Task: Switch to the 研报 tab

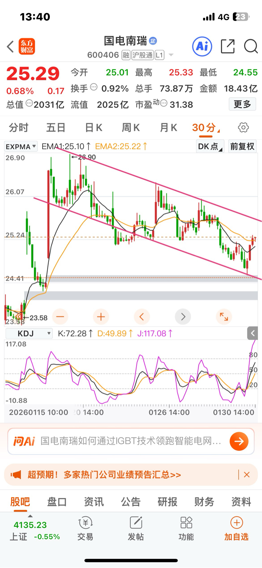Action: point(168,502)
